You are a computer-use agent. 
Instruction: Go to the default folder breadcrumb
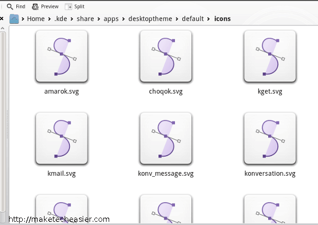pyautogui.click(x=193, y=19)
